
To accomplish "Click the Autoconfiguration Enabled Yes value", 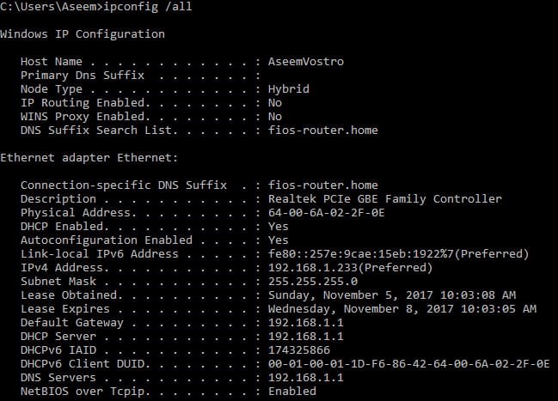I will pos(279,240).
